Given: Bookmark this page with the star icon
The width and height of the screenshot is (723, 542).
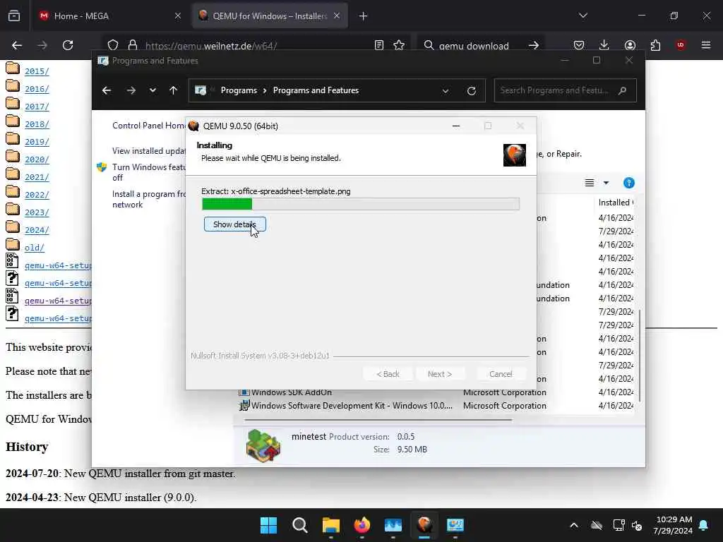Looking at the screenshot, I should click(399, 45).
